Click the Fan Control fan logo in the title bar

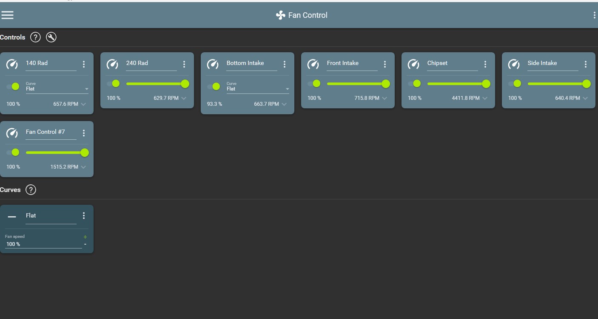pyautogui.click(x=279, y=15)
